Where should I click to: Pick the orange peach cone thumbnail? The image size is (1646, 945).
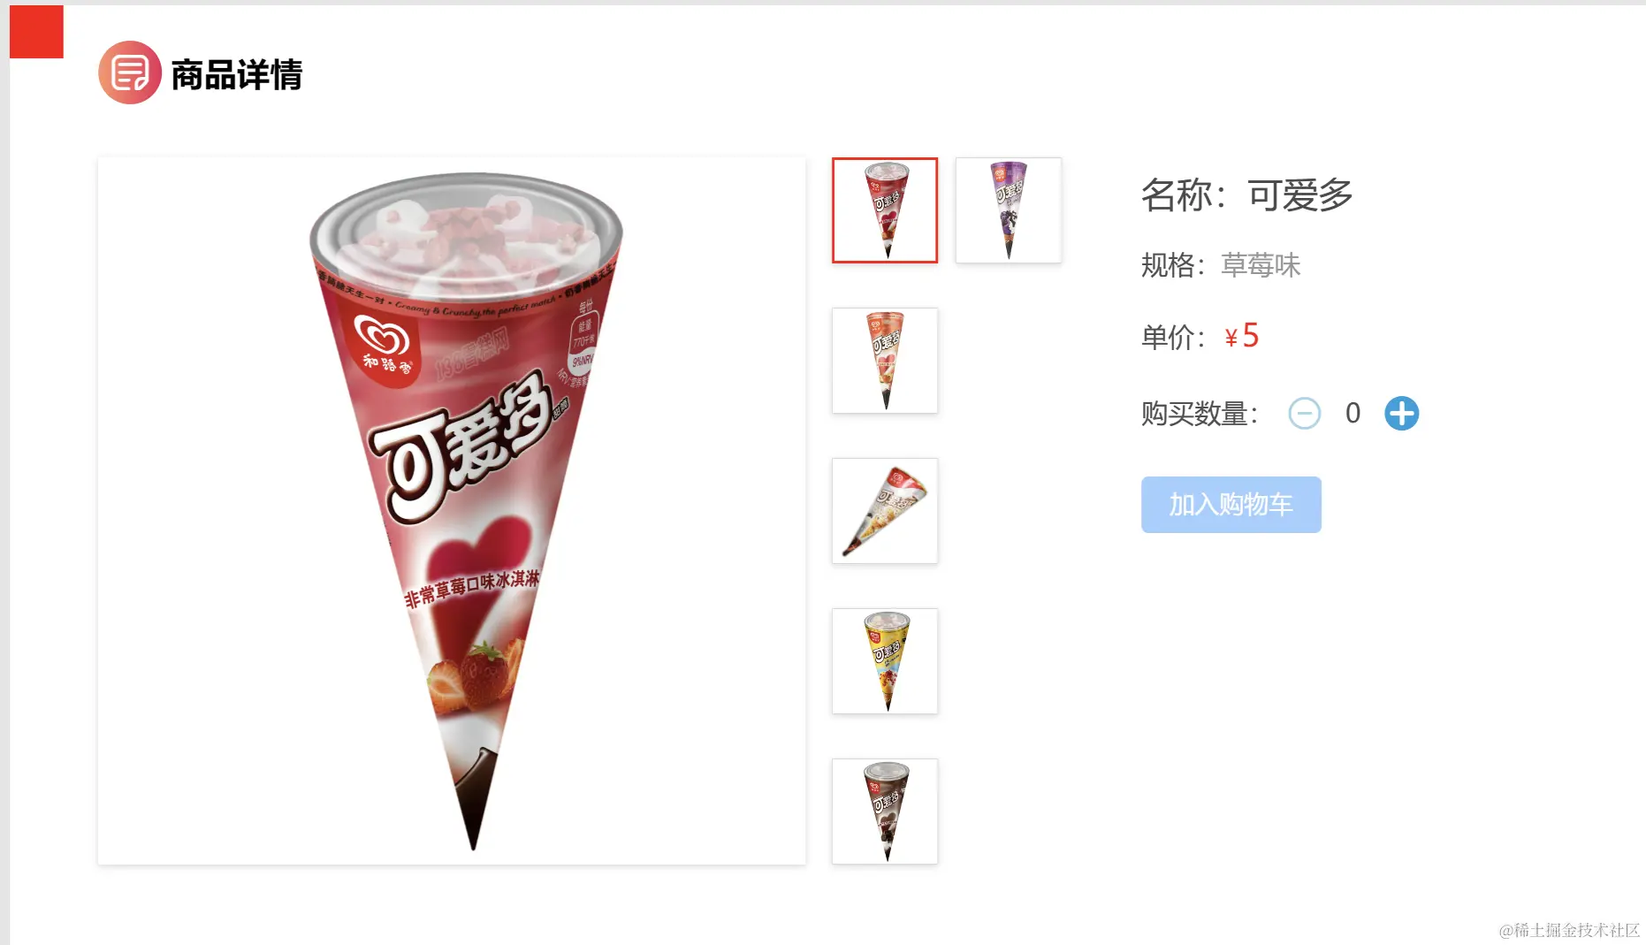[x=885, y=361]
